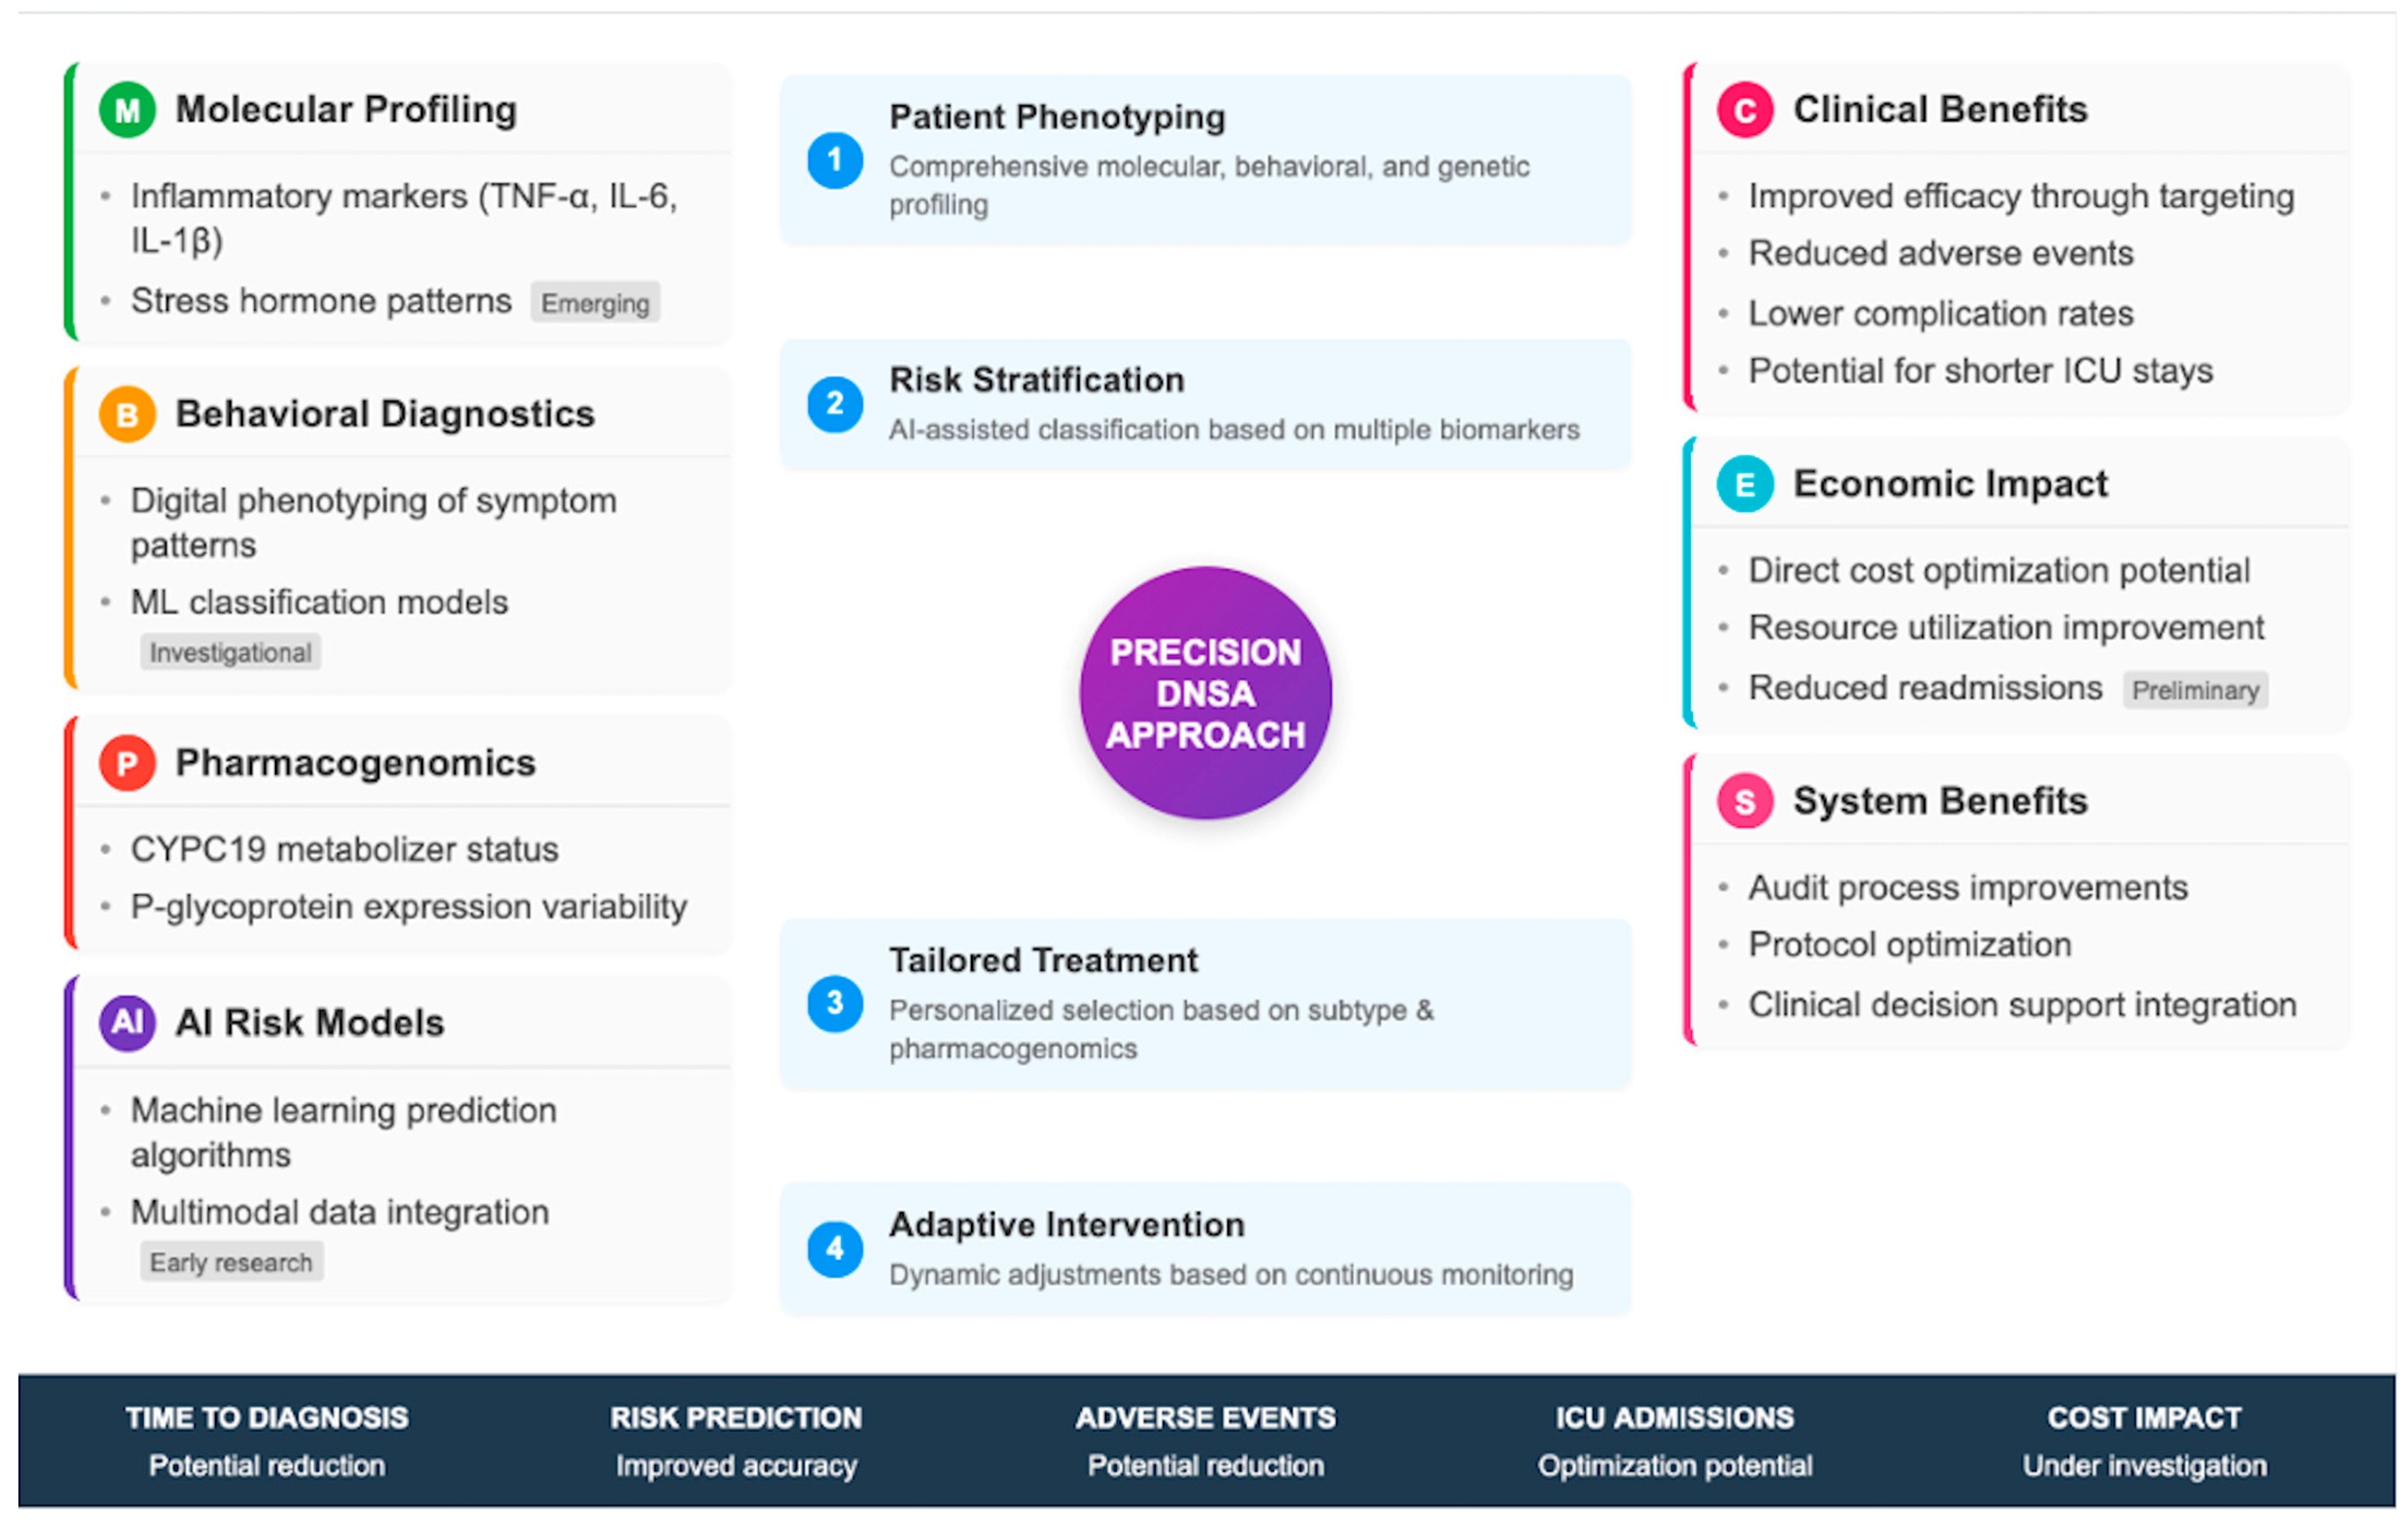Screen dimensions: 2408x1523
Task: Click the step 3 number badge
Action: pos(835,1003)
